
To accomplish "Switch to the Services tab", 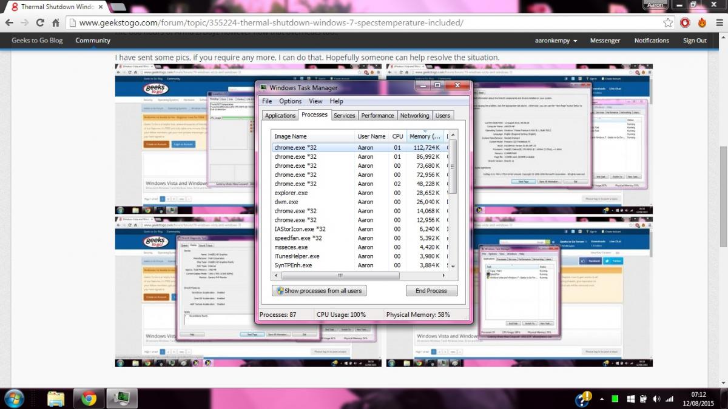I will tap(344, 116).
